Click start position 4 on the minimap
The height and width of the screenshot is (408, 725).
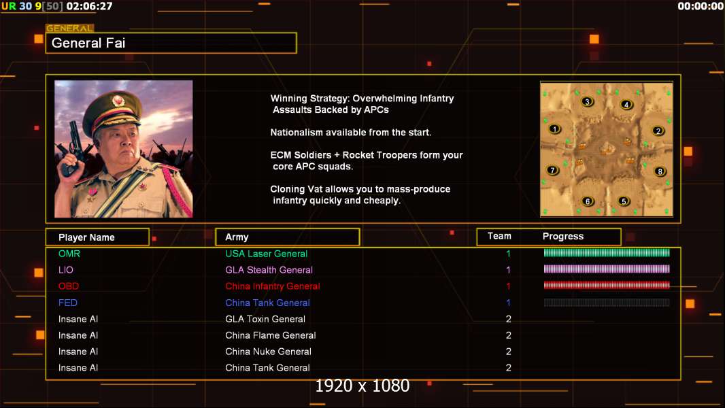pos(626,105)
